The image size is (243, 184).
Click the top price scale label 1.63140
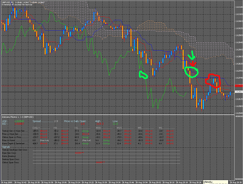pos(239,7)
